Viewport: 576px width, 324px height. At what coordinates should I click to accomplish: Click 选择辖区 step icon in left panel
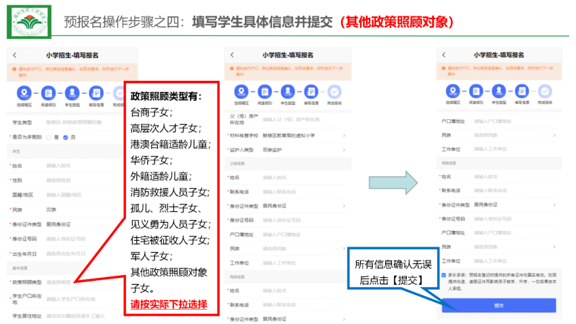point(25,93)
